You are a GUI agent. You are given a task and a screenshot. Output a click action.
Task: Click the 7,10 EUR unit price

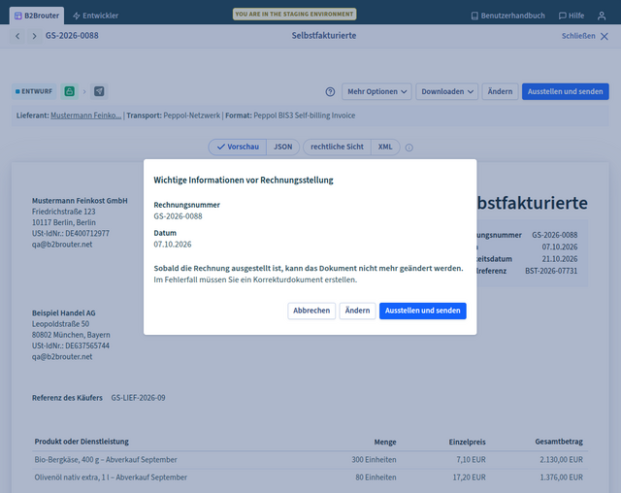[x=471, y=460]
